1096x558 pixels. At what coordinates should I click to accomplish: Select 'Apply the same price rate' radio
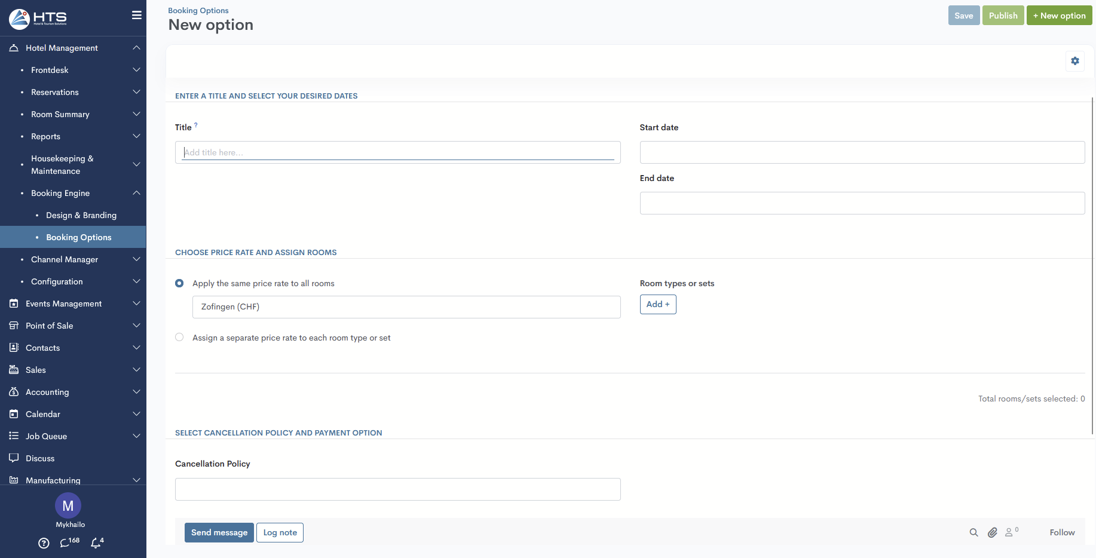point(179,283)
